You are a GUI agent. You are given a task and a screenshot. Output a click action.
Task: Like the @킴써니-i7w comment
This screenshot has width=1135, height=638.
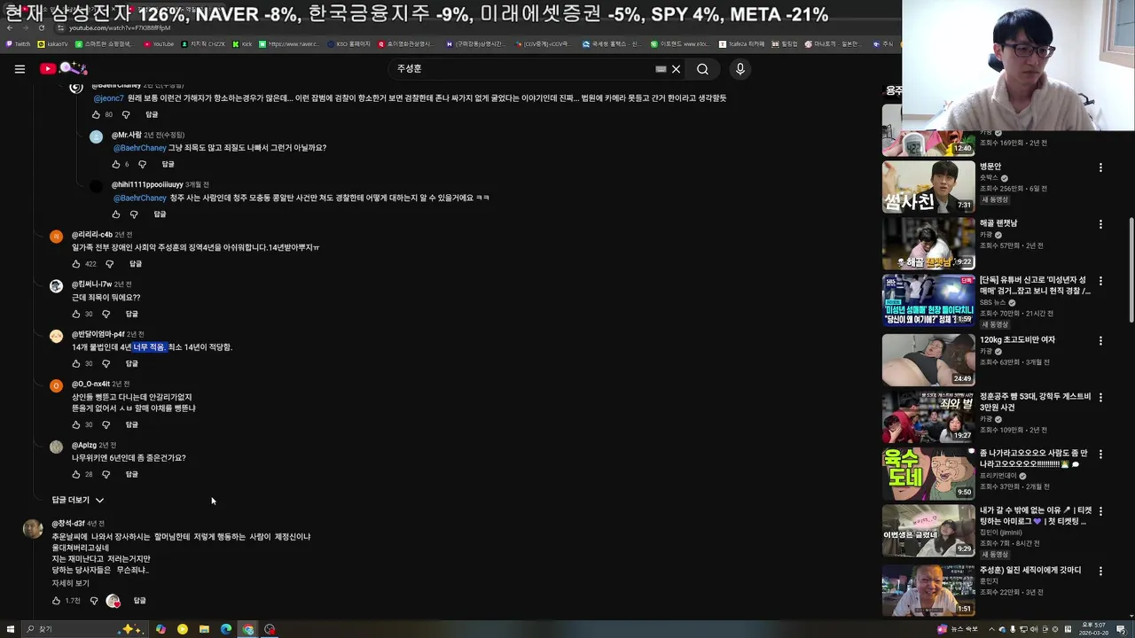(x=76, y=315)
